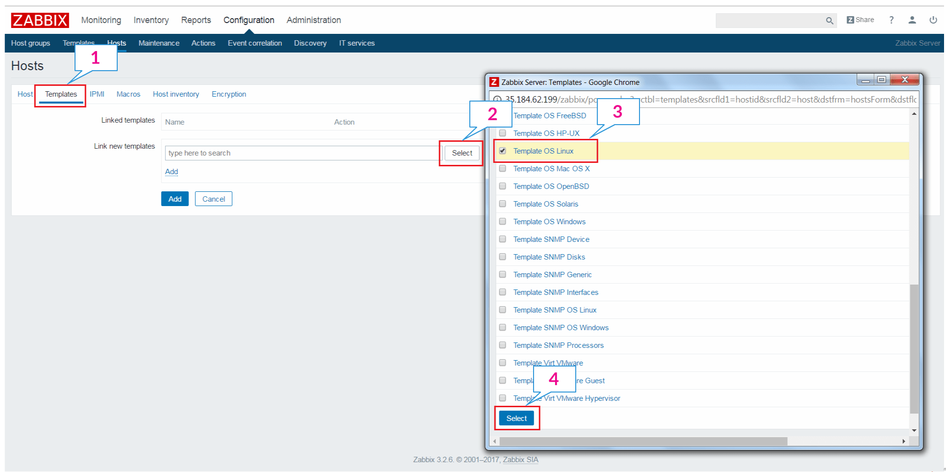This screenshot has width=946, height=472.
Task: Check the Template SNMP Device checkbox
Action: click(503, 239)
